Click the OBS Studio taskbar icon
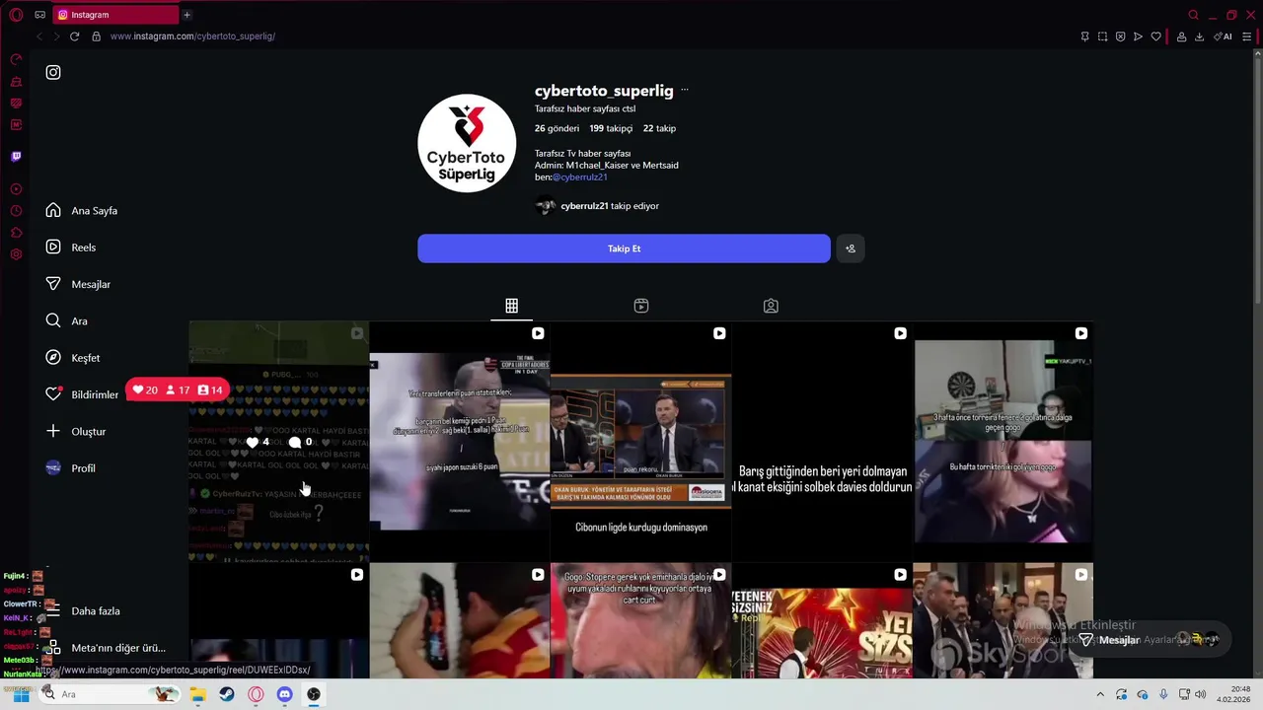The width and height of the screenshot is (1263, 710). point(314,694)
